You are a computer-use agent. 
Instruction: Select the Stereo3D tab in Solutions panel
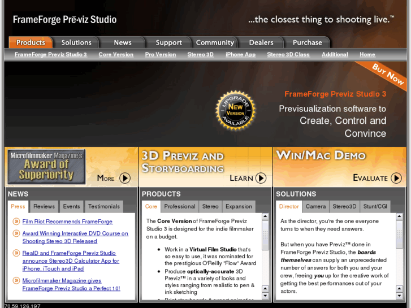tap(344, 206)
